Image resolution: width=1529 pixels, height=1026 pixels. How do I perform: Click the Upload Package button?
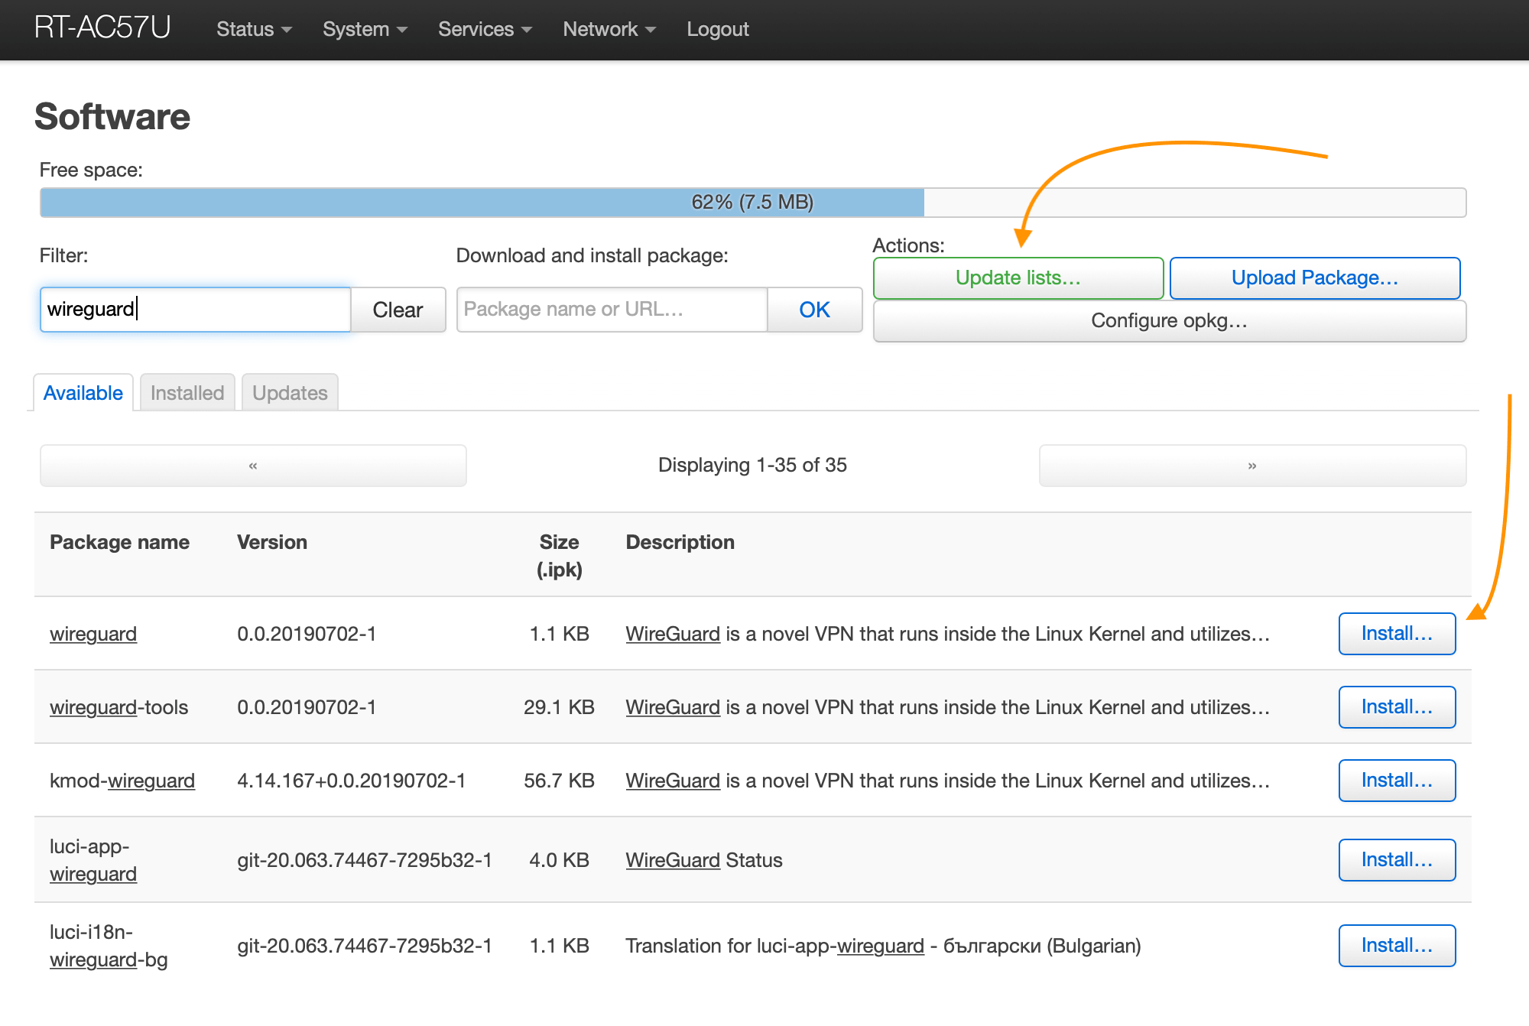tap(1315, 278)
